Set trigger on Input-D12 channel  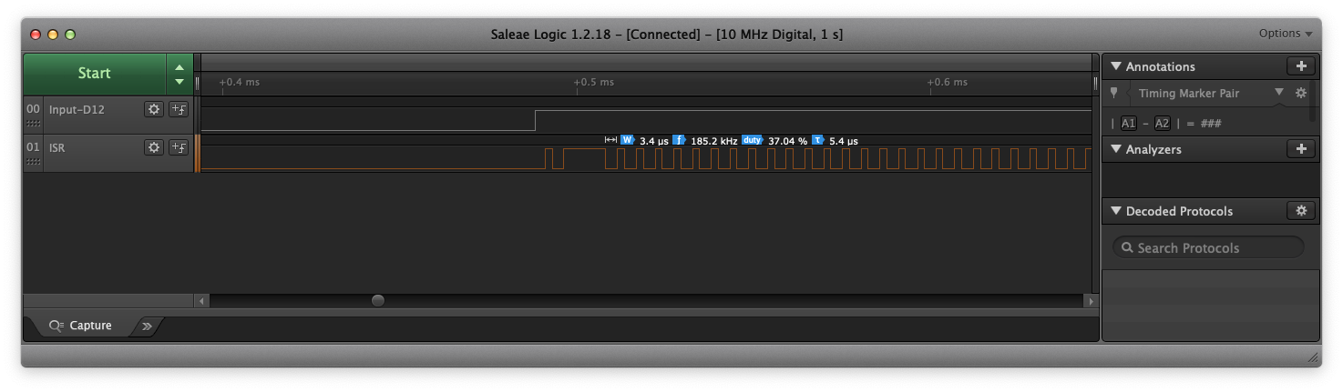pyautogui.click(x=179, y=109)
